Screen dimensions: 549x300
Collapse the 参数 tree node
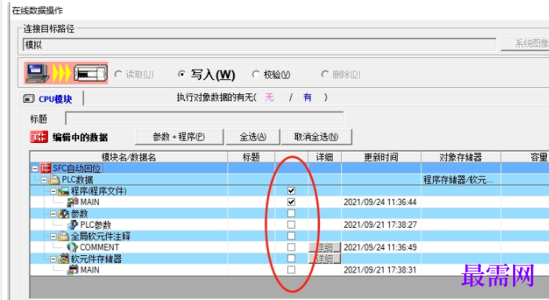point(53,214)
